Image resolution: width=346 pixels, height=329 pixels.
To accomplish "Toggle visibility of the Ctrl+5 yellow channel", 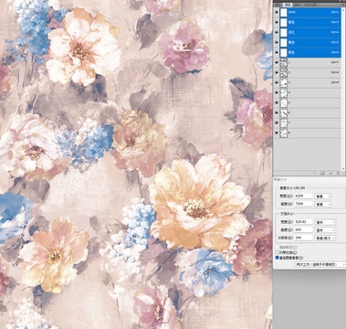I will point(277,43).
